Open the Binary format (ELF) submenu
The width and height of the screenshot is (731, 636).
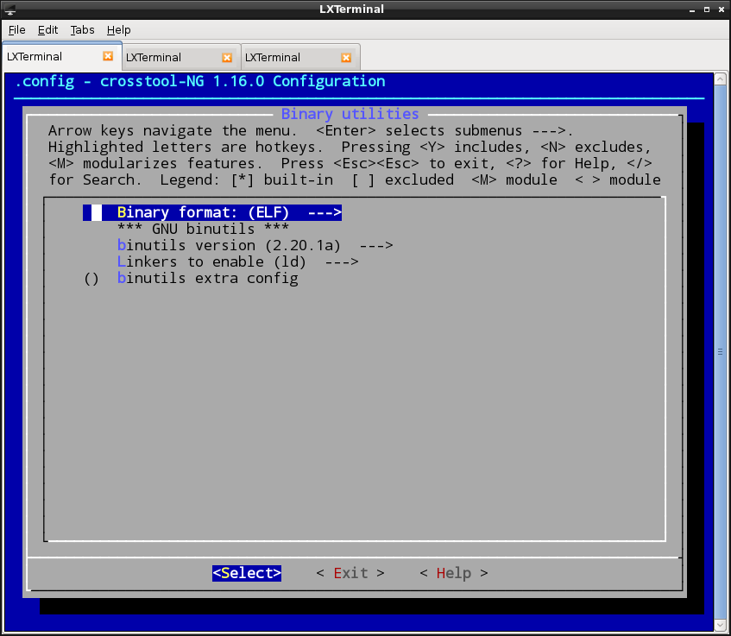(212, 212)
